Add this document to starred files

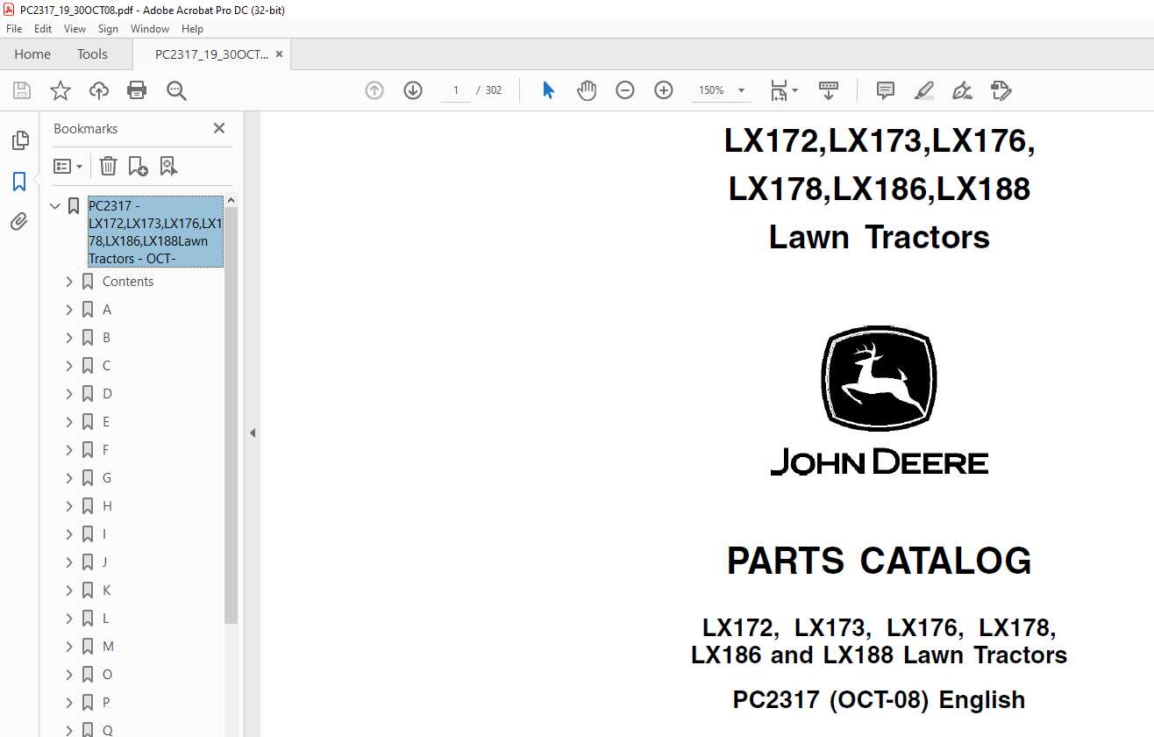point(61,90)
